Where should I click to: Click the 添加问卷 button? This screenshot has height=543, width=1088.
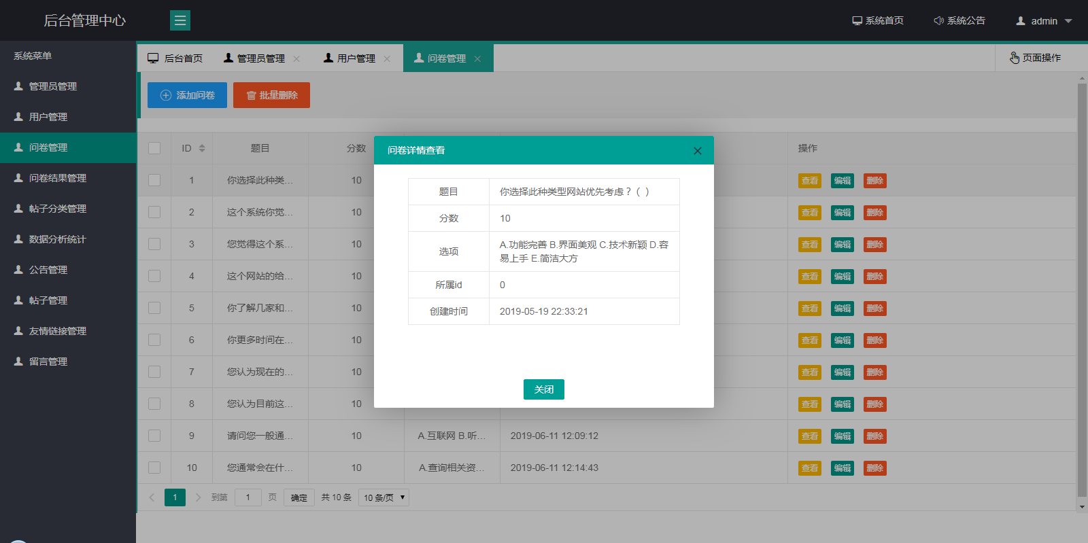click(x=187, y=95)
